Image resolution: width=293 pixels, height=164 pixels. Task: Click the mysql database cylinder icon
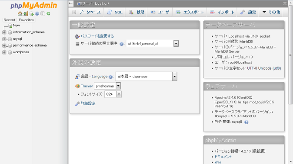[x=10, y=39]
